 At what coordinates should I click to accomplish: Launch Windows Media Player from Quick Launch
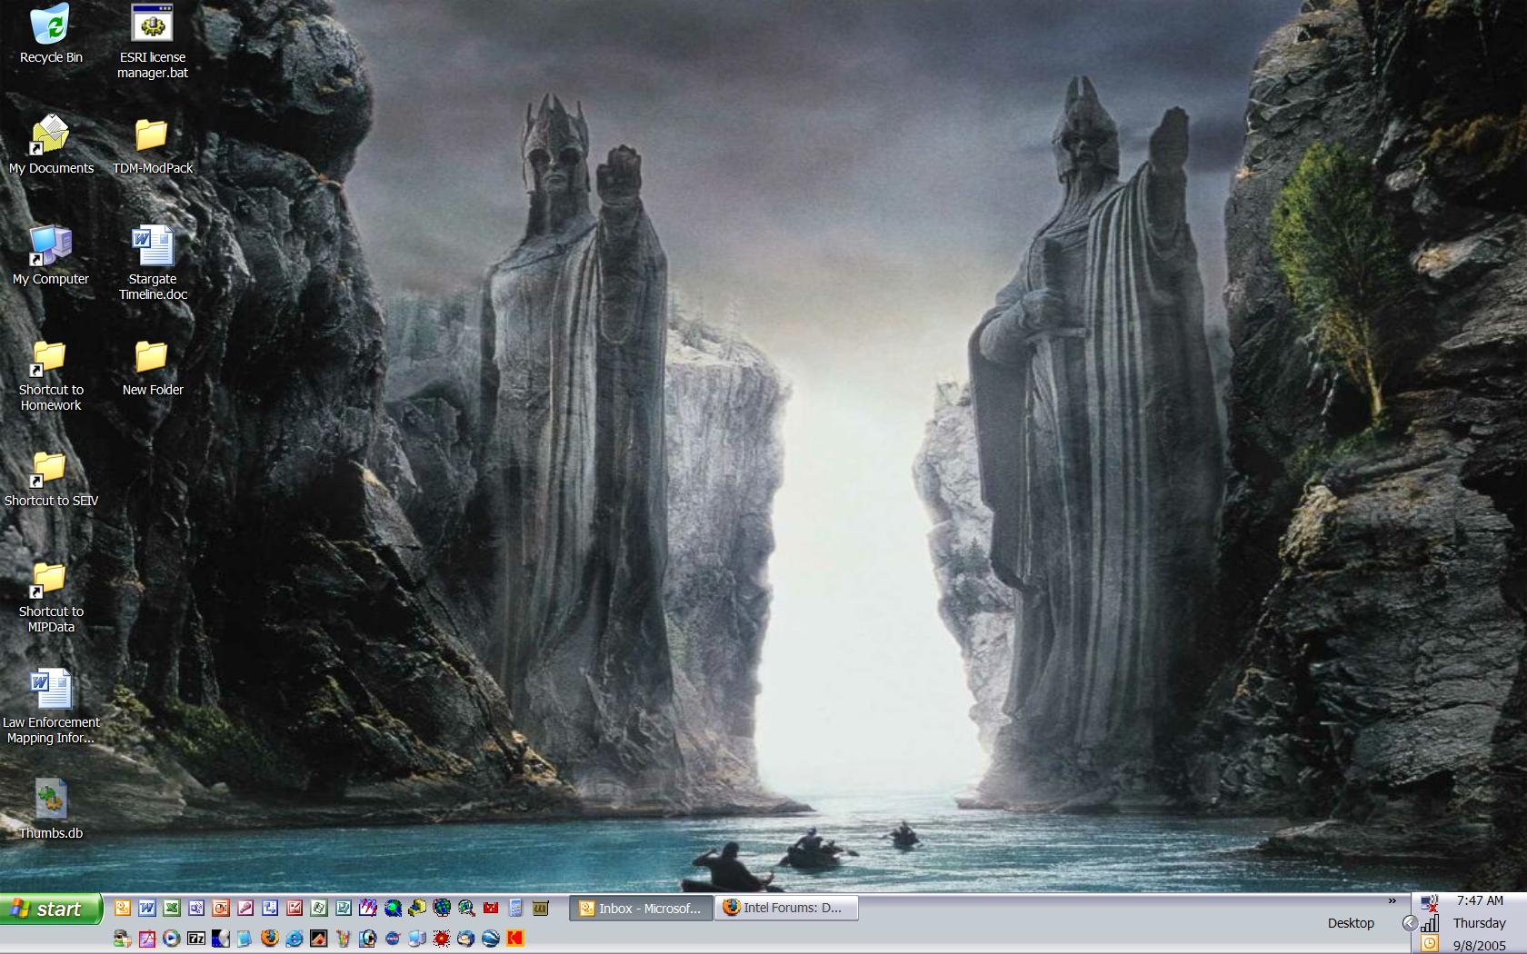(172, 939)
